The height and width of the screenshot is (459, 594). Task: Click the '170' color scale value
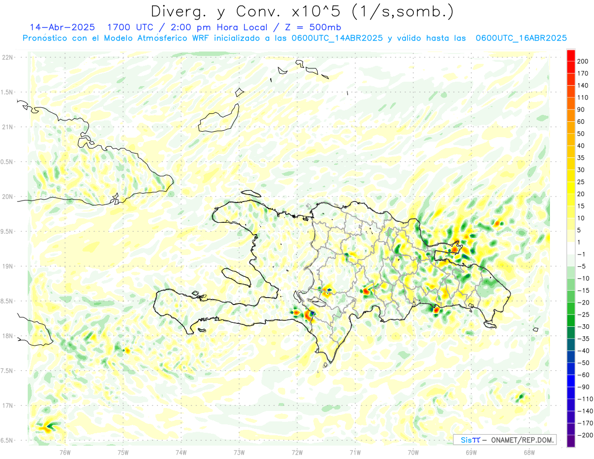click(x=583, y=73)
